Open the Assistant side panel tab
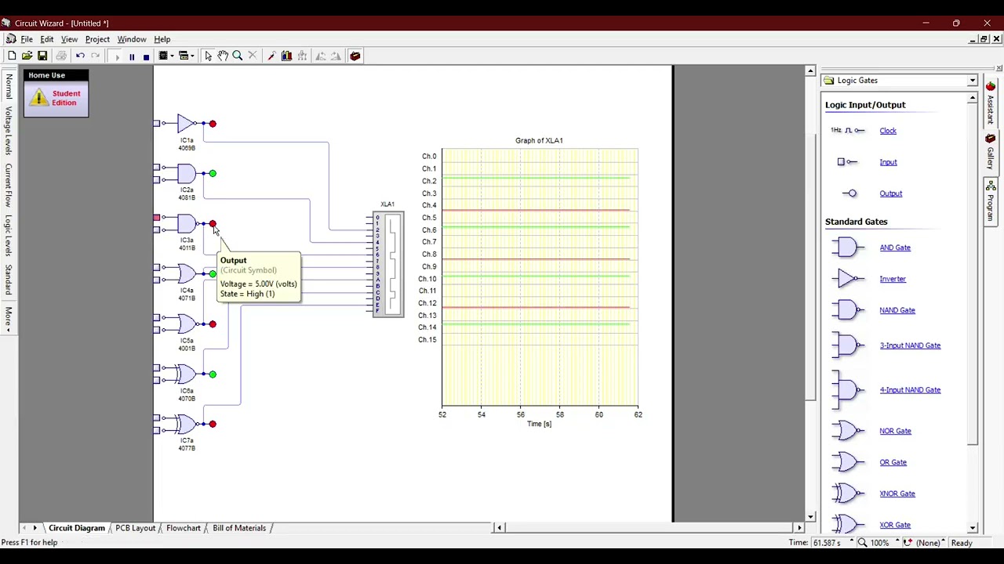Viewport: 1004px width, 564px height. [991, 103]
